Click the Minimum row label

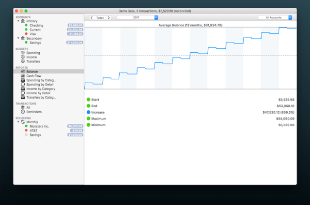pos(98,125)
